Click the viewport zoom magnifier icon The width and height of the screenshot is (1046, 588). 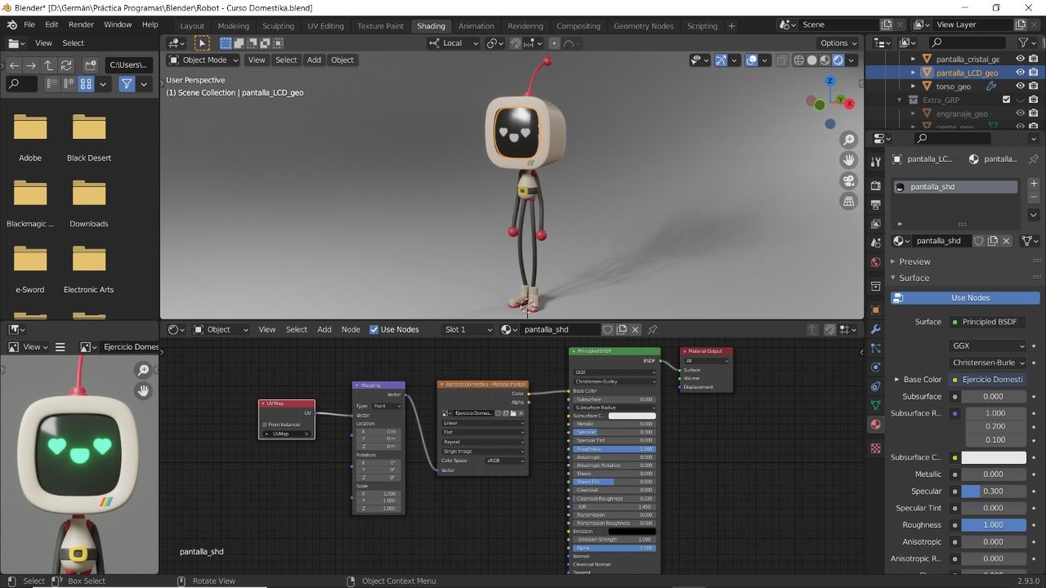(849, 140)
